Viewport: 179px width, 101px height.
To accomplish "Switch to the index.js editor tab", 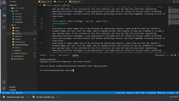I will (75, 2).
